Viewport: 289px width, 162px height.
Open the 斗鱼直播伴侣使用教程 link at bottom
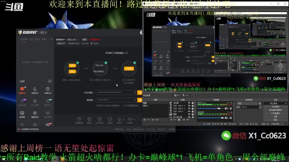coord(30,129)
